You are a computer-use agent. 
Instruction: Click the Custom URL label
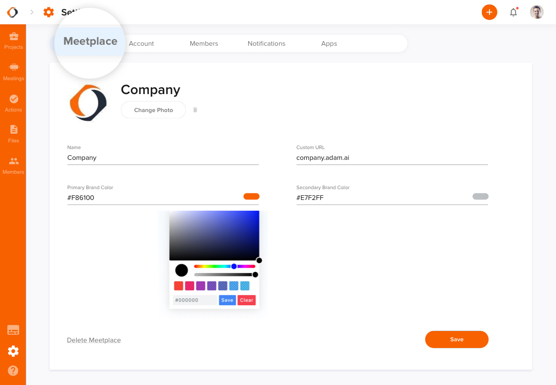(x=310, y=148)
